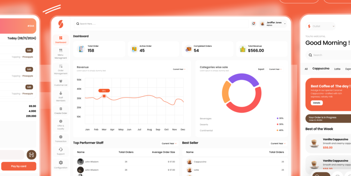The height and width of the screenshot is (176, 351).
Task: Open Offer & Loyalty settings
Action: pyautogui.click(x=60, y=125)
